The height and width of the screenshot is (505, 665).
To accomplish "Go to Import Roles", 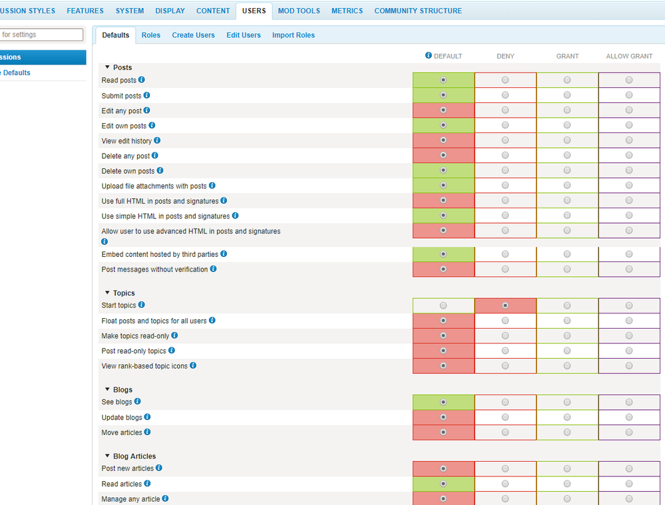I will pyautogui.click(x=293, y=35).
